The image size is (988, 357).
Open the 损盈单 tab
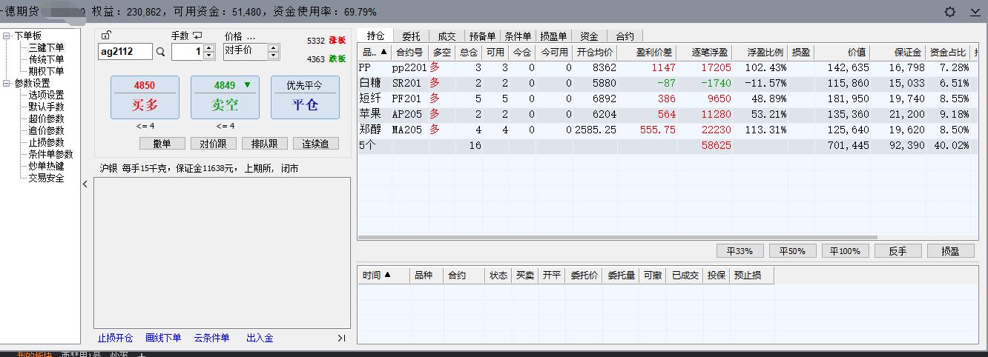coord(553,36)
